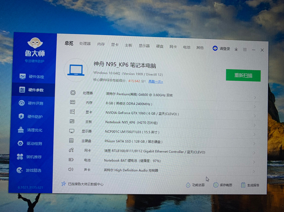Click the 网卡 network icon
Screen dimensions: 284x212
[x=71, y=150]
